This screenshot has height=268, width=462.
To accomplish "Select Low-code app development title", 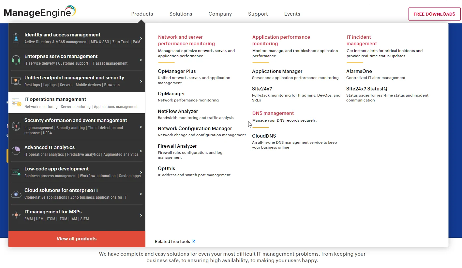I will tap(56, 169).
